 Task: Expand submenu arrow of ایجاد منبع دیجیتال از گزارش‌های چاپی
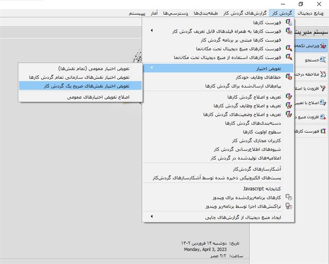tap(151, 217)
